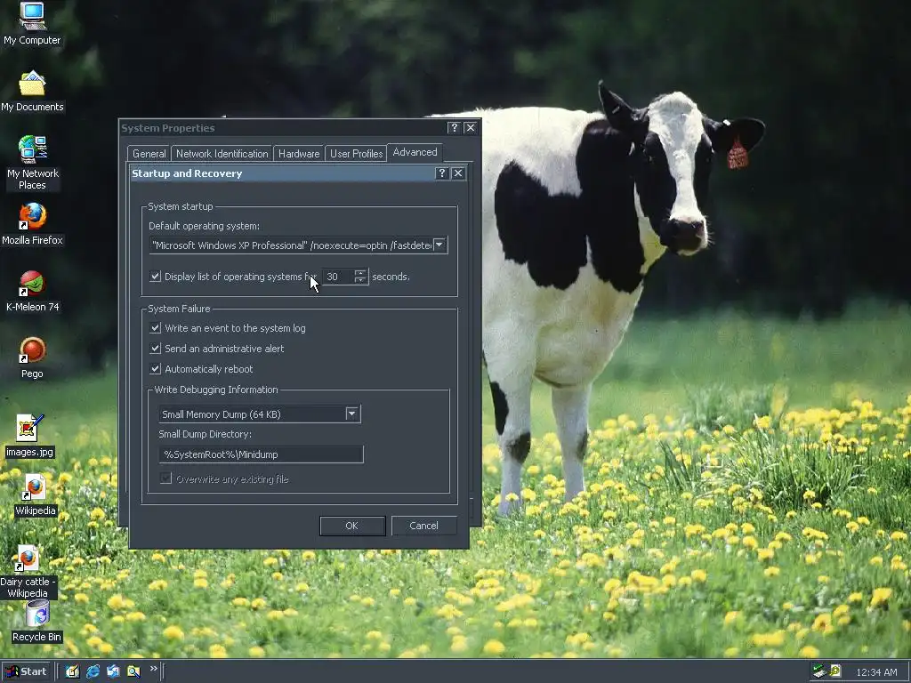Viewport: 911px width, 683px height.
Task: Click the 12:34 AM clock
Action: pos(876,672)
